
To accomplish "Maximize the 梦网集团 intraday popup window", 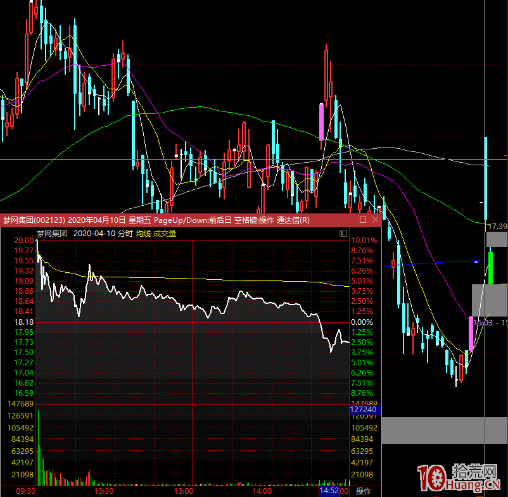I will (x=363, y=220).
